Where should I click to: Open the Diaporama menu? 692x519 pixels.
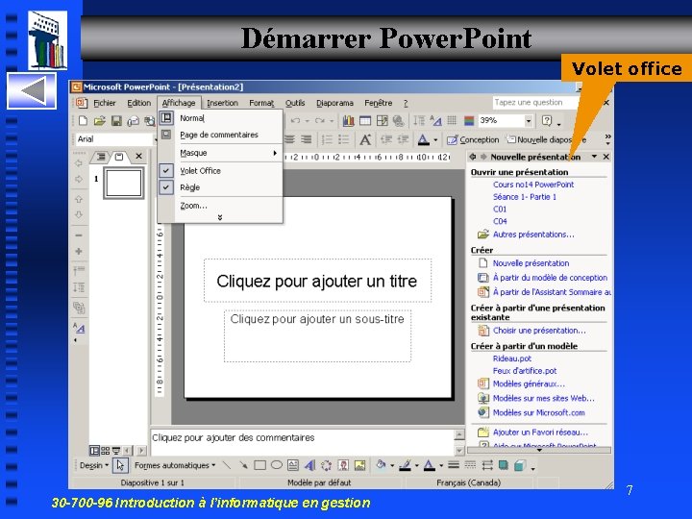[x=334, y=103]
